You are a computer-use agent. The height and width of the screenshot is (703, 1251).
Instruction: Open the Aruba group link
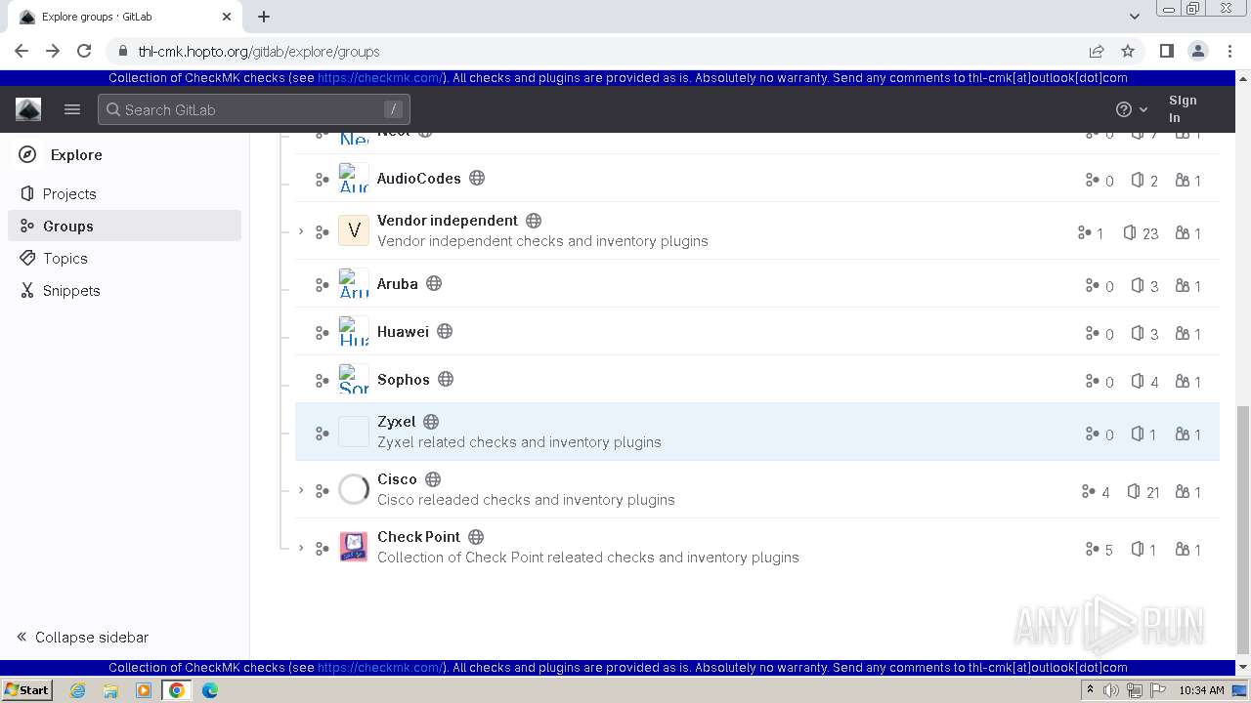[x=398, y=283]
